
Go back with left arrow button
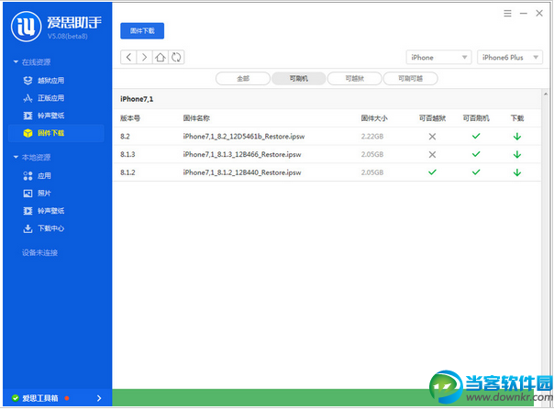[x=128, y=57]
